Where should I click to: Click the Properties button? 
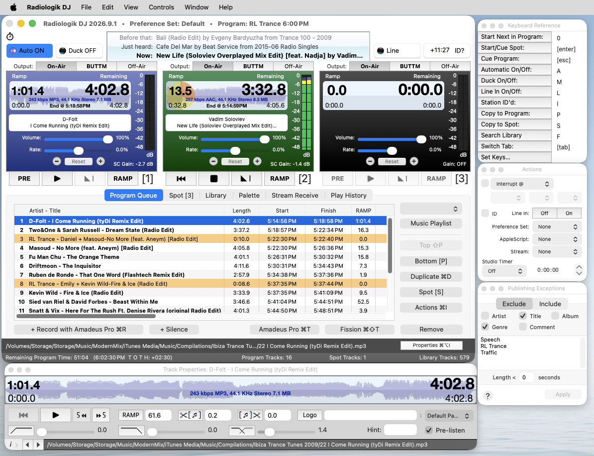click(x=431, y=345)
